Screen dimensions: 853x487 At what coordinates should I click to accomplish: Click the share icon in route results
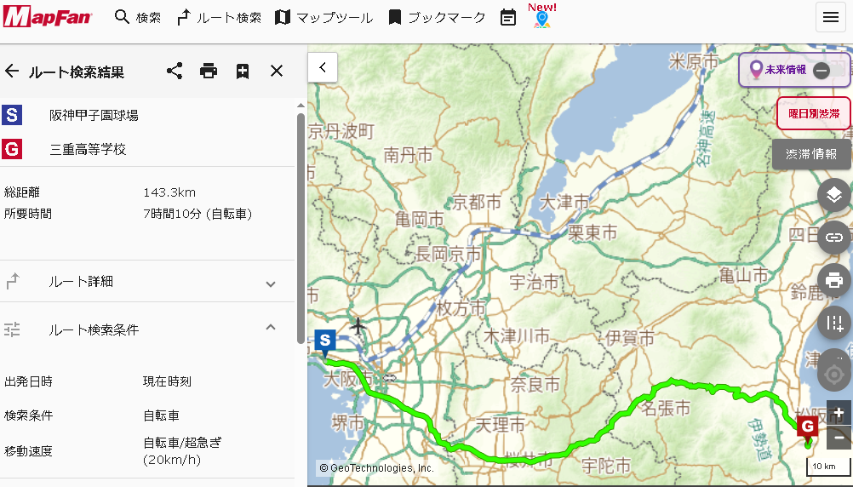(x=175, y=72)
